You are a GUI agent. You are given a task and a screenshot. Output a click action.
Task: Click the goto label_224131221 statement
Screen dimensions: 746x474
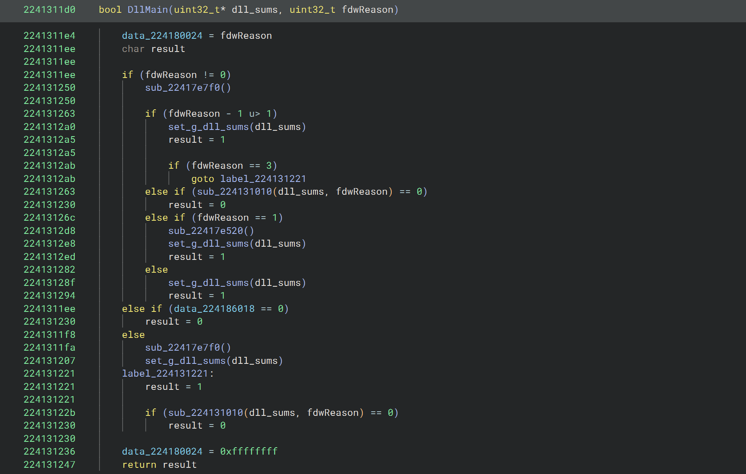[x=248, y=179]
